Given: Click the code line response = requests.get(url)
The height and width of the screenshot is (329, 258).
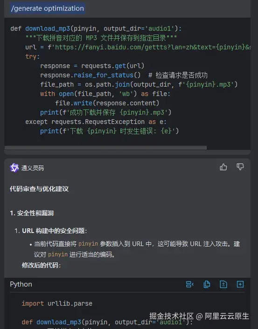Looking at the screenshot, I should coord(92,66).
